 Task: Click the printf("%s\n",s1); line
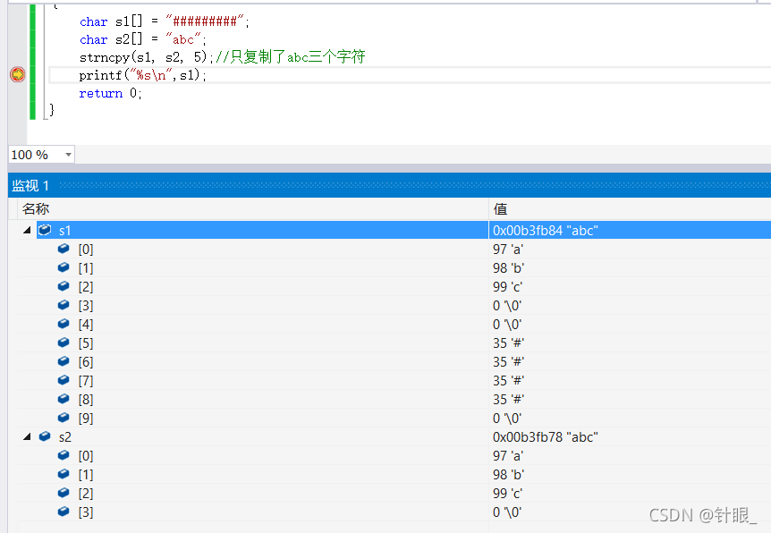(x=143, y=75)
